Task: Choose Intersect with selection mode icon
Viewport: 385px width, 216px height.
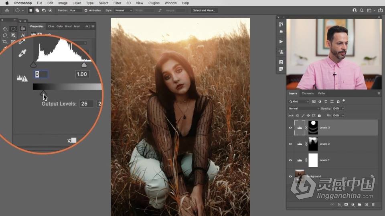Action: (x=51, y=10)
